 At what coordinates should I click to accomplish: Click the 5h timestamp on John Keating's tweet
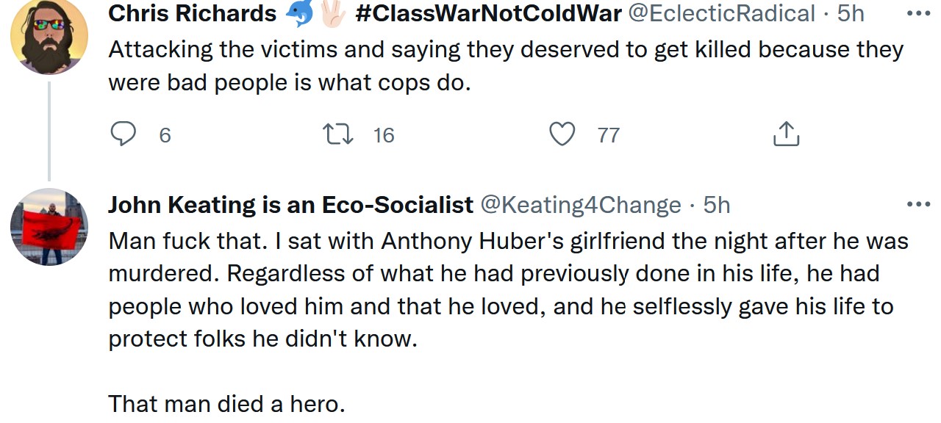pos(717,205)
